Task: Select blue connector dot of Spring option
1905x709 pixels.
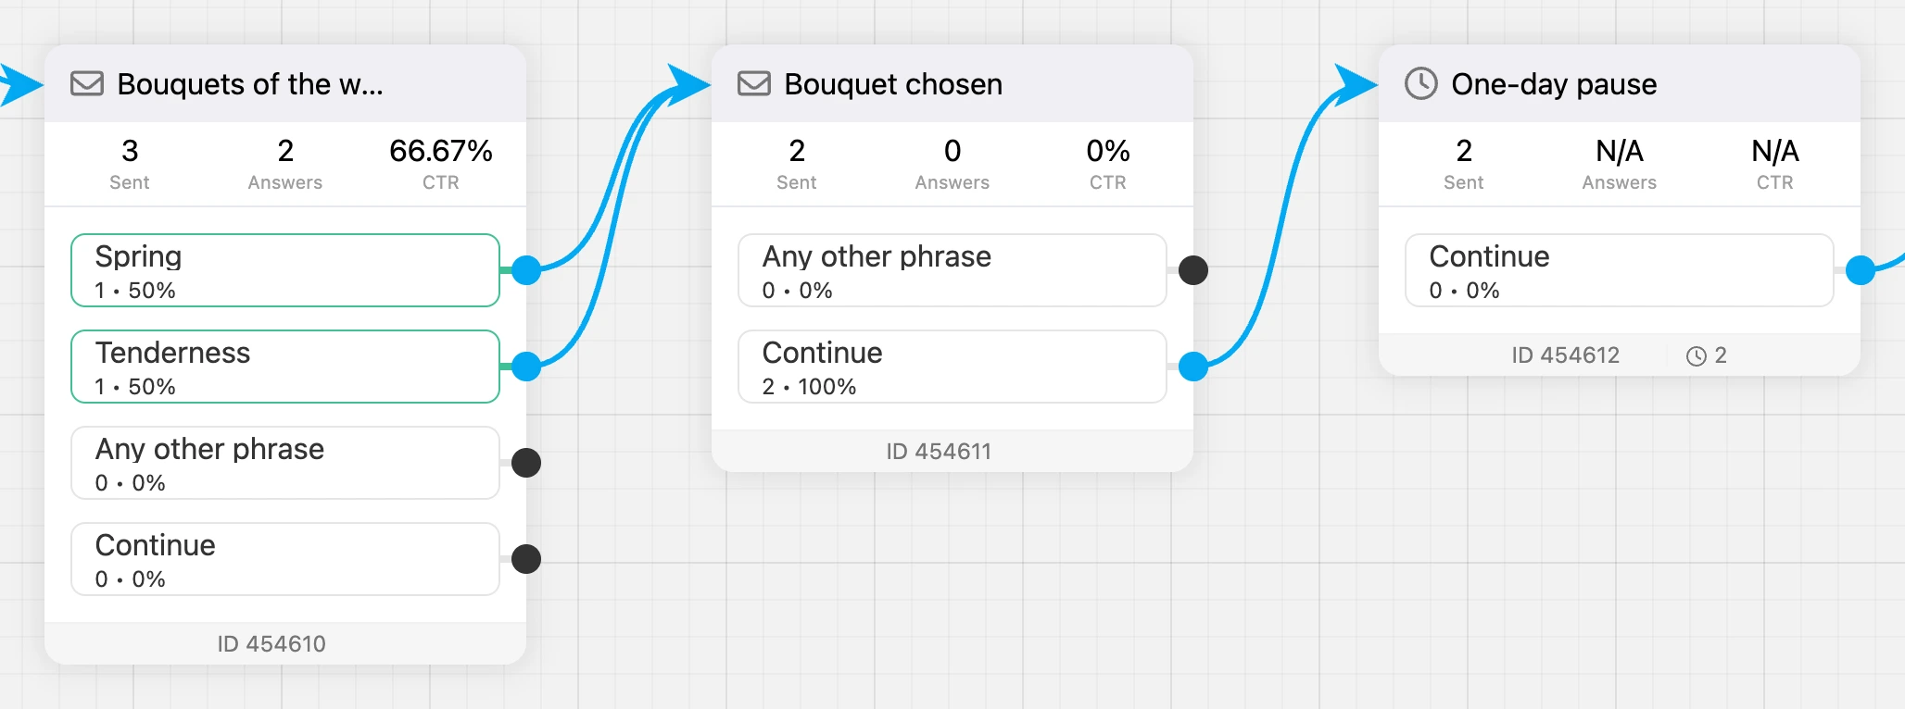Action: (x=526, y=270)
